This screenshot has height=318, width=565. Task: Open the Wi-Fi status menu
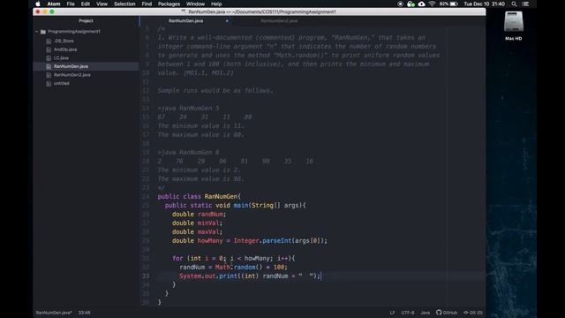(x=432, y=4)
